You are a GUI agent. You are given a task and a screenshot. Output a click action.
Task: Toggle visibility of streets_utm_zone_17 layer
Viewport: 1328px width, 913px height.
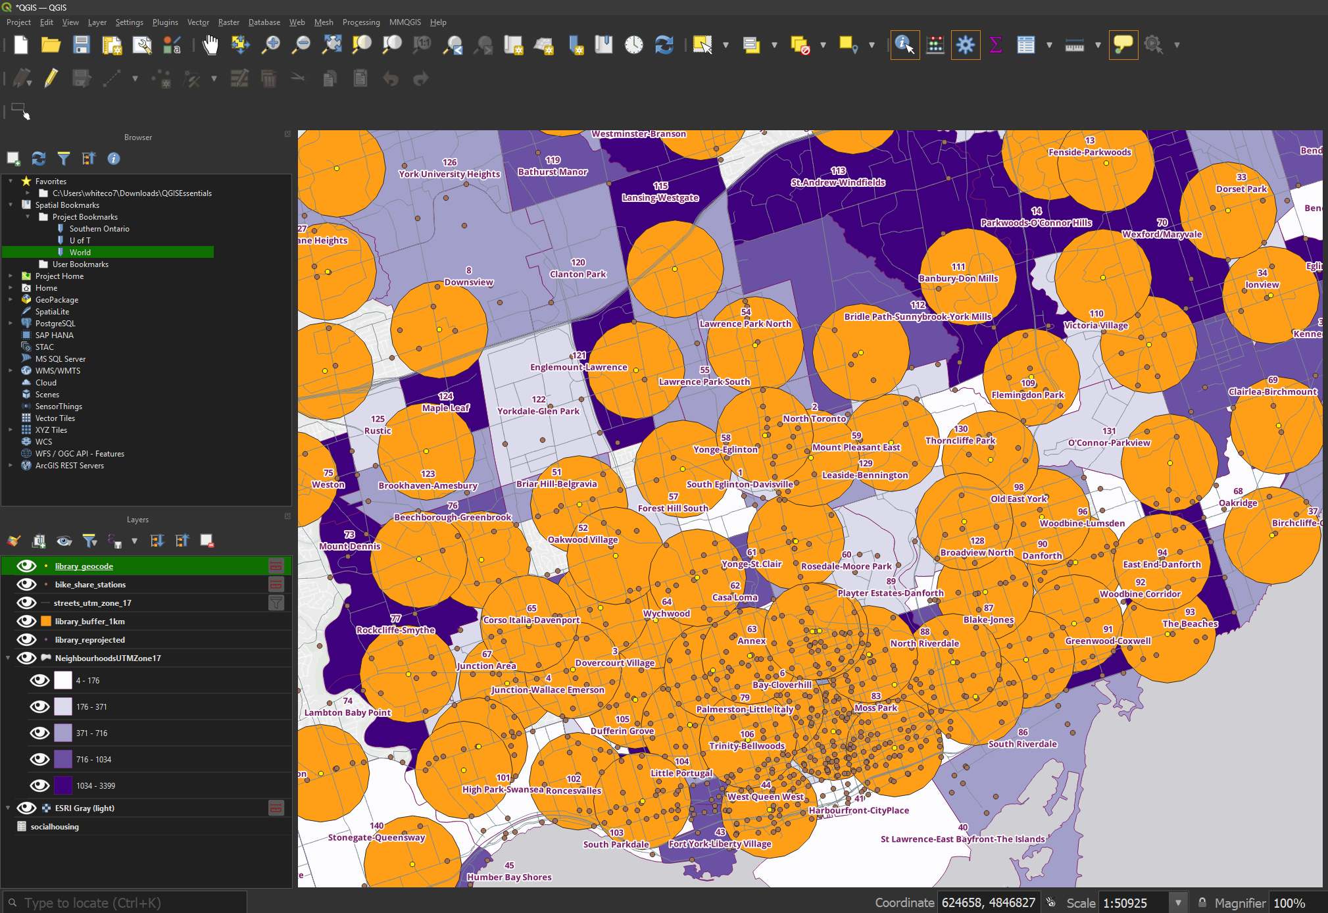[x=26, y=603]
